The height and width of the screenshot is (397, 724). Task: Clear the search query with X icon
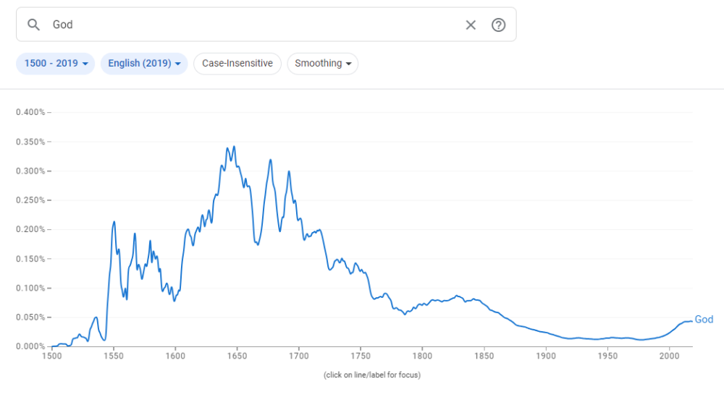471,25
